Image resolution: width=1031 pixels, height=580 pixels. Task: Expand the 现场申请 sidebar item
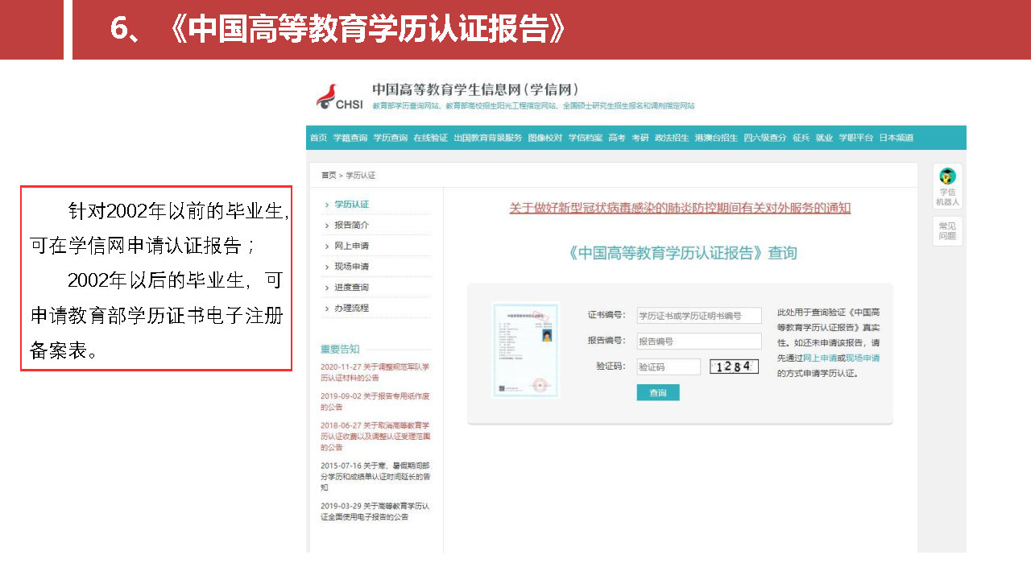coord(351,267)
